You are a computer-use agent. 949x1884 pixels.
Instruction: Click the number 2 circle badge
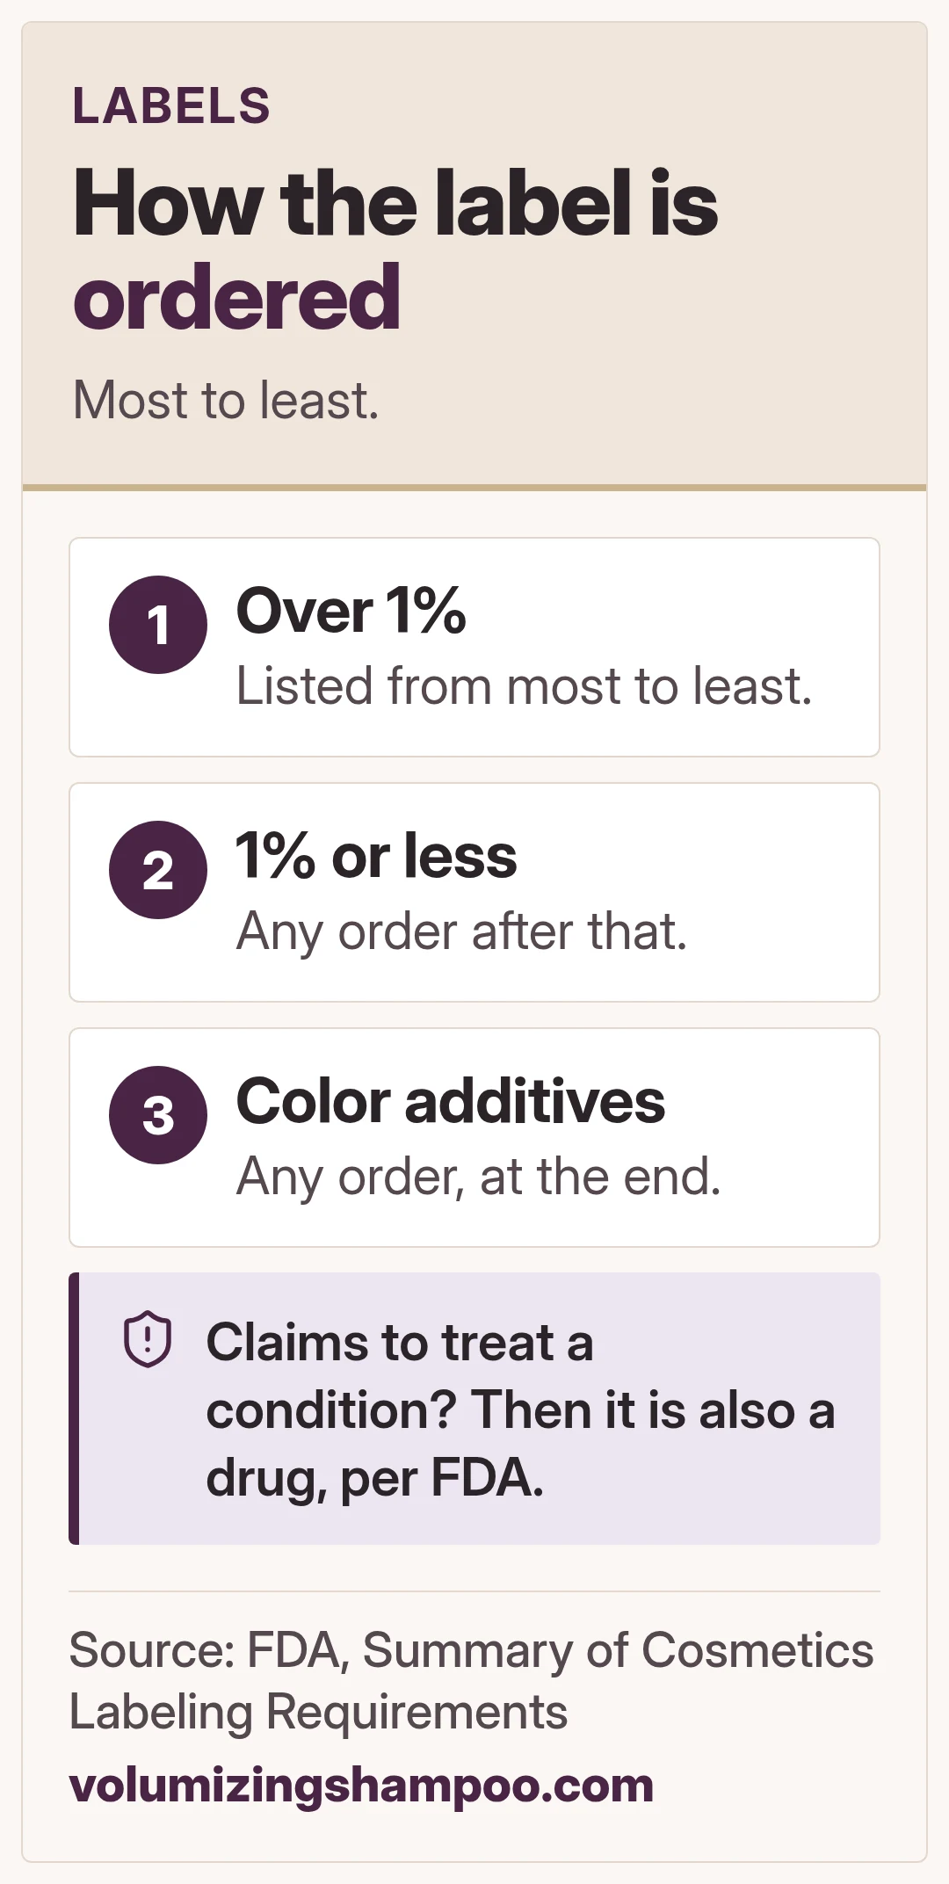pos(158,870)
